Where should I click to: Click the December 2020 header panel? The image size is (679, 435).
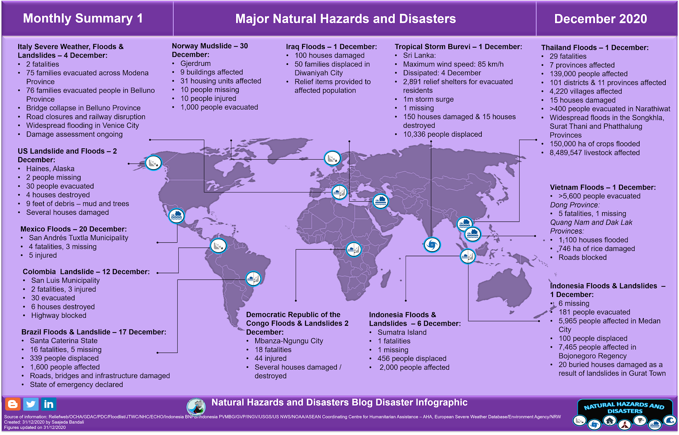coord(600,19)
